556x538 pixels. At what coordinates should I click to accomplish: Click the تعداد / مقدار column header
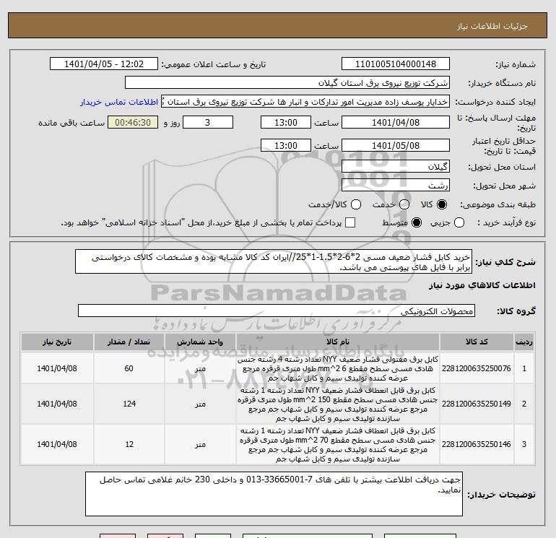pyautogui.click(x=129, y=342)
